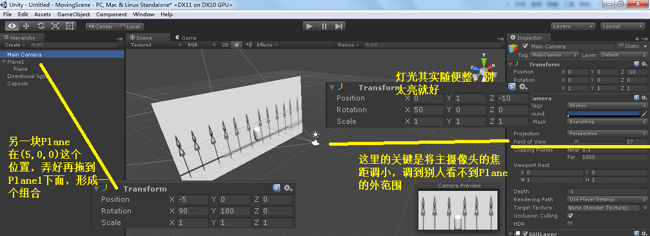The width and height of the screenshot is (650, 236).
Task: Open Transform component gear settings menu
Action: [644, 64]
